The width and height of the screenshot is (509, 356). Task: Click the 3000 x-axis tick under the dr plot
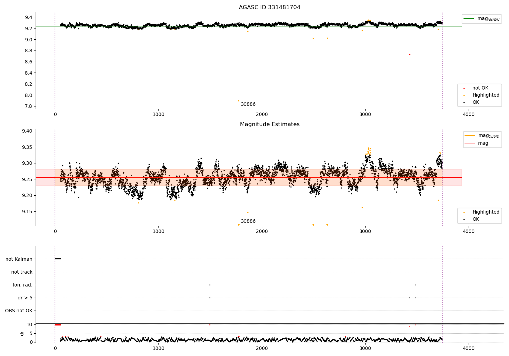365,349
